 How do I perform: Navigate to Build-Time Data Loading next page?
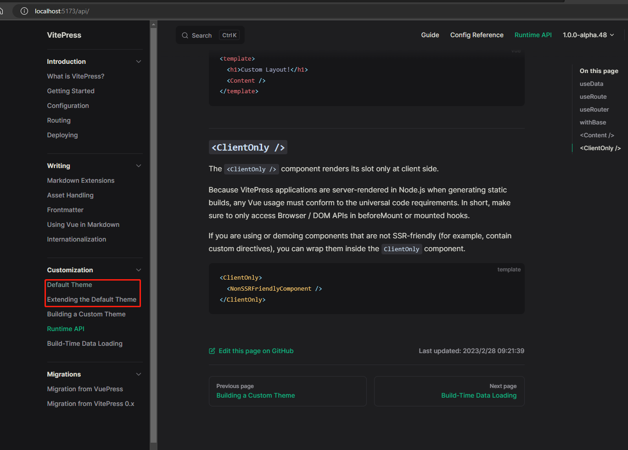479,395
